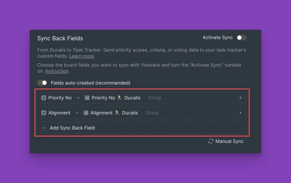The width and height of the screenshot is (291, 183).
Task: Toggle the Activate Sync switch
Action: click(242, 38)
